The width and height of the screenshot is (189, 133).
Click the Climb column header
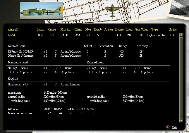tap(78, 29)
